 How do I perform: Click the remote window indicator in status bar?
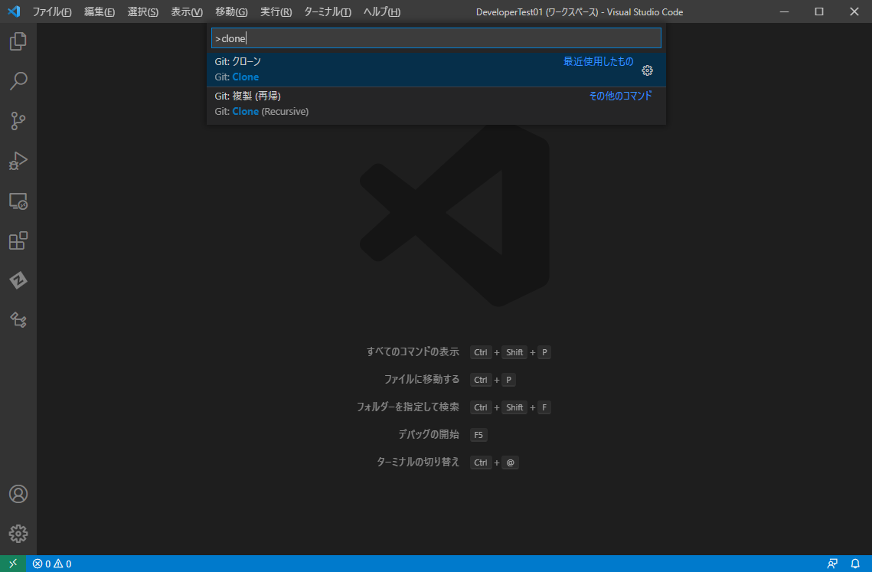pyautogui.click(x=13, y=564)
